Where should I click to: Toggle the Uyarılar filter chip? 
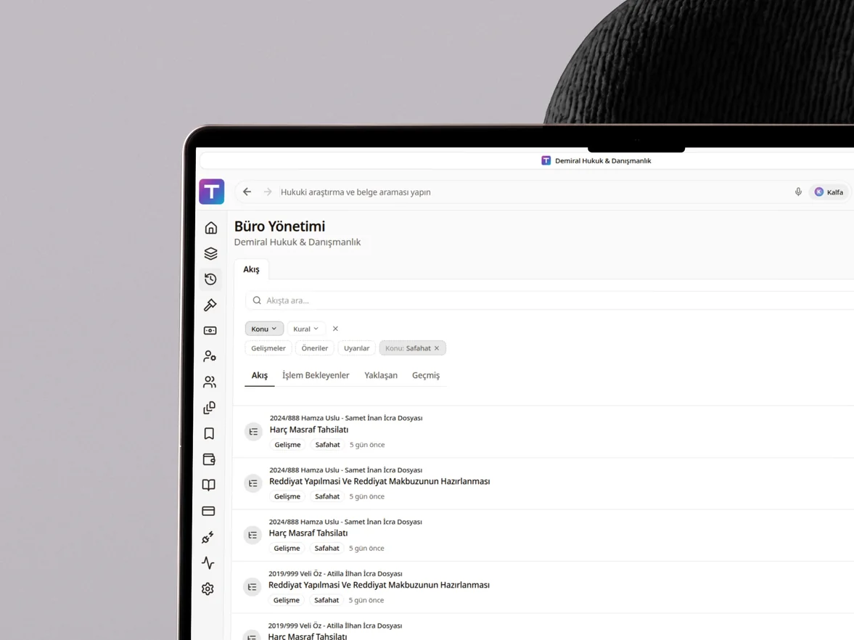click(x=357, y=348)
